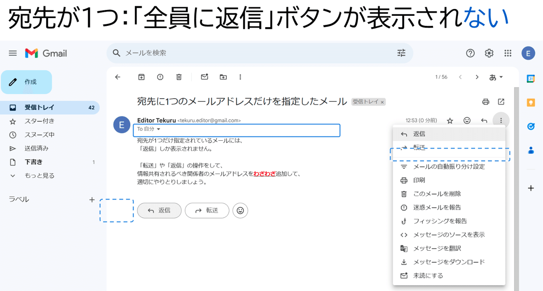The height and width of the screenshot is (291, 543).
Task: Star the message from Editor Tekuru
Action: [450, 120]
